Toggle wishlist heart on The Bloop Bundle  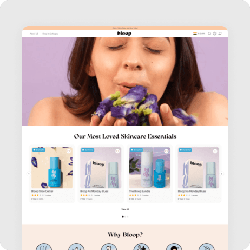pyautogui.click(x=166, y=151)
